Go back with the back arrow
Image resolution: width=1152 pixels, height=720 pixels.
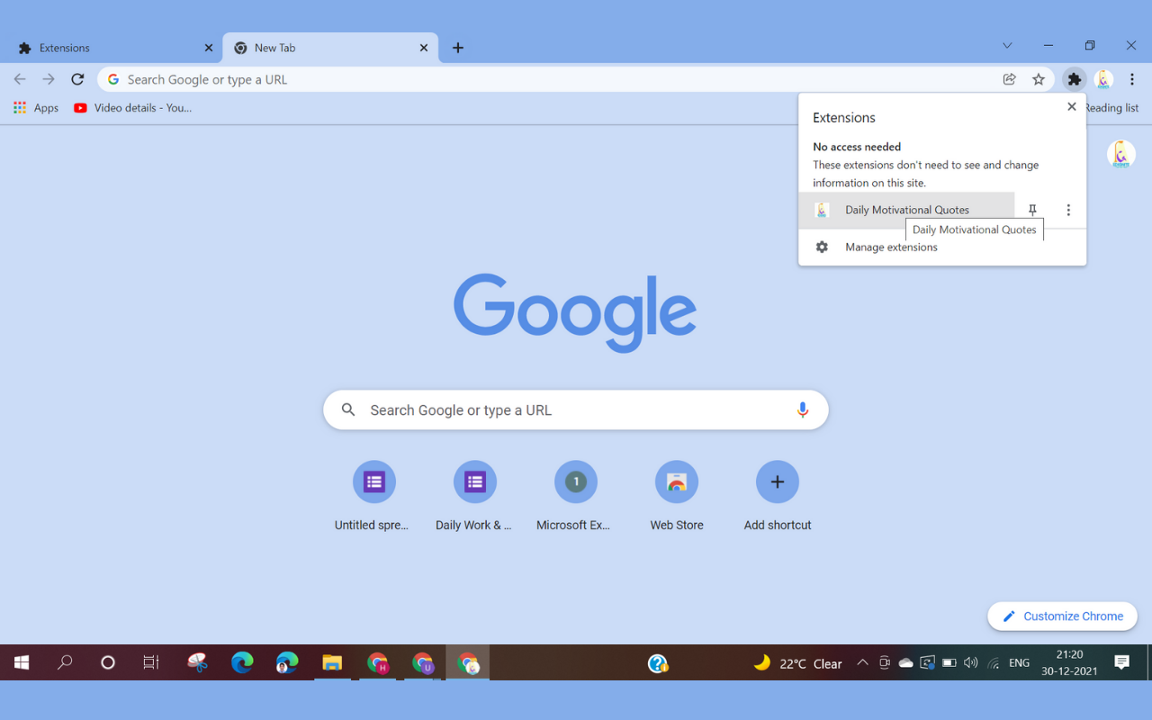(x=20, y=79)
